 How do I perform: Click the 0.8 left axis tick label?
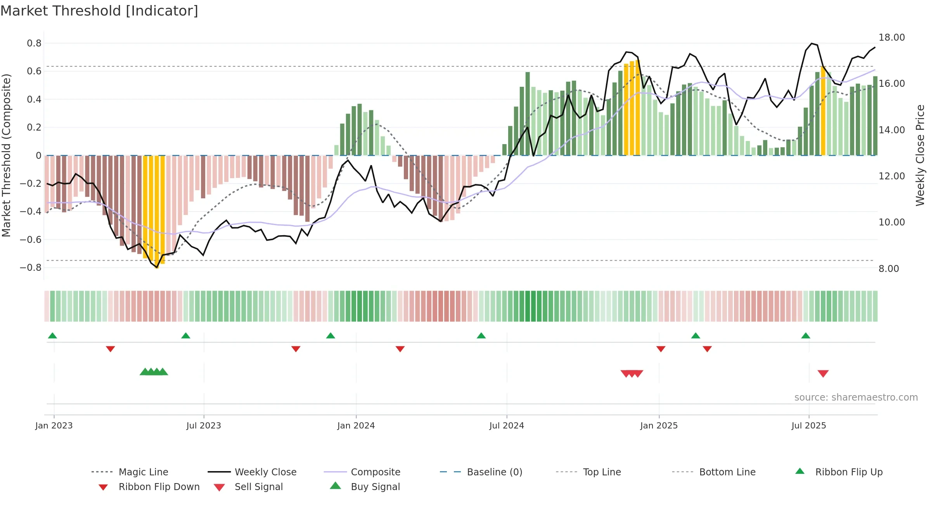point(34,43)
